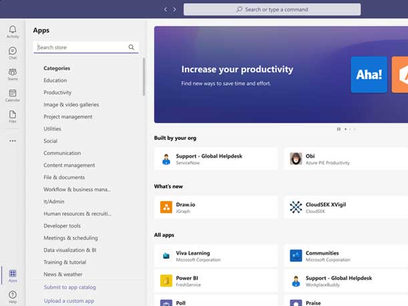Screen dimensions: 408x306
Task: Go to the Teams icon
Action: [12, 73]
